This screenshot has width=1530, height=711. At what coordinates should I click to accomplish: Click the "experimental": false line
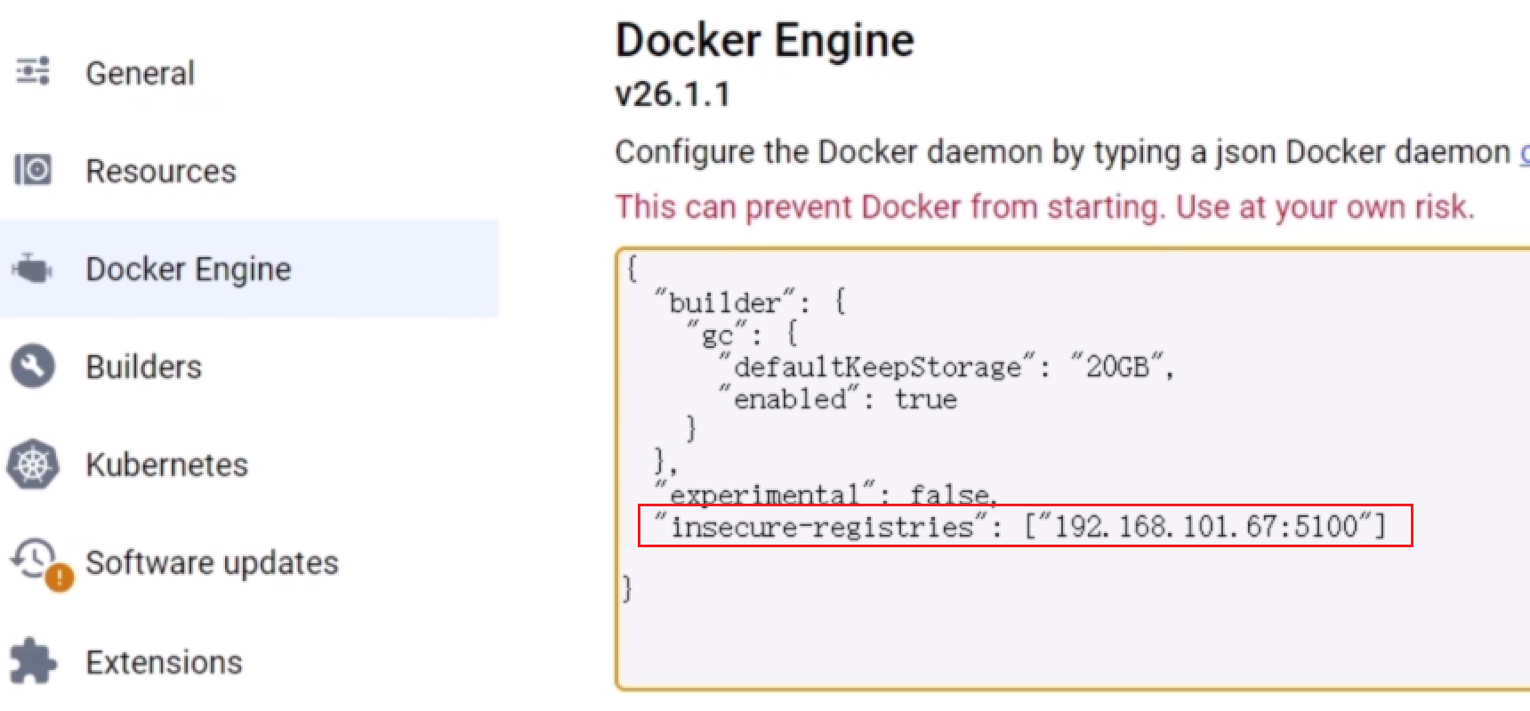[x=826, y=495]
